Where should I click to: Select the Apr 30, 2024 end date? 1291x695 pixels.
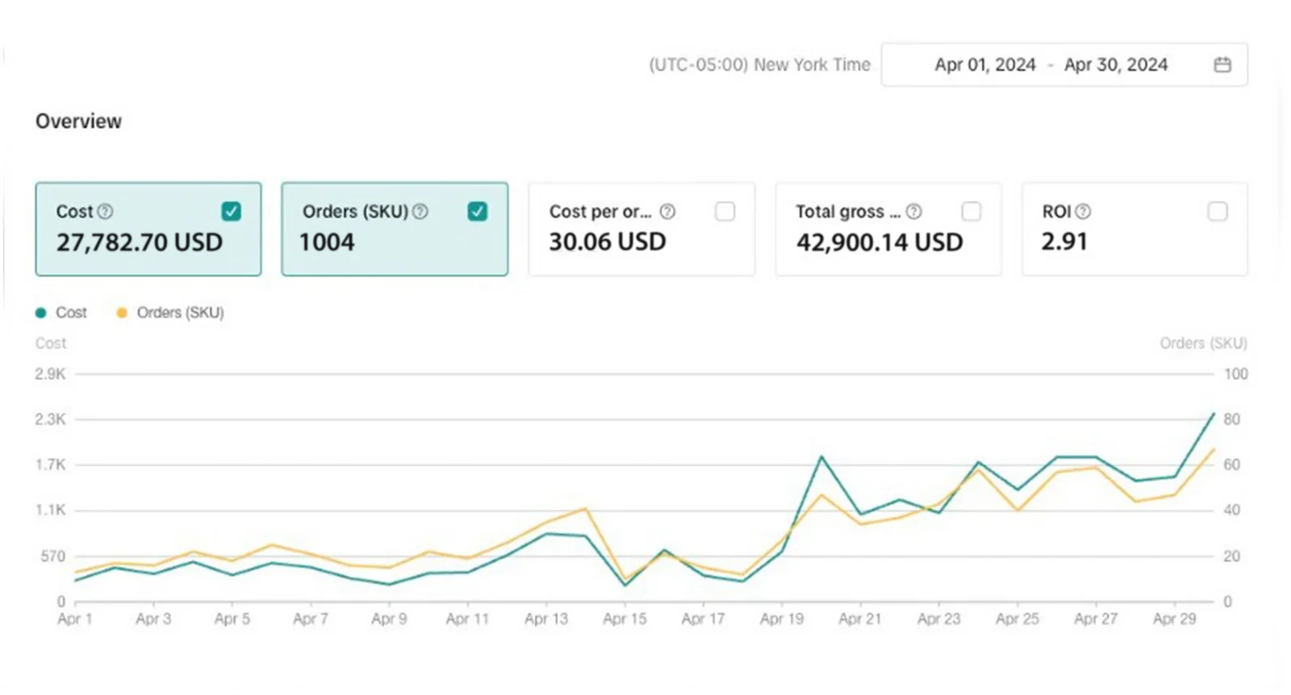pos(1115,65)
